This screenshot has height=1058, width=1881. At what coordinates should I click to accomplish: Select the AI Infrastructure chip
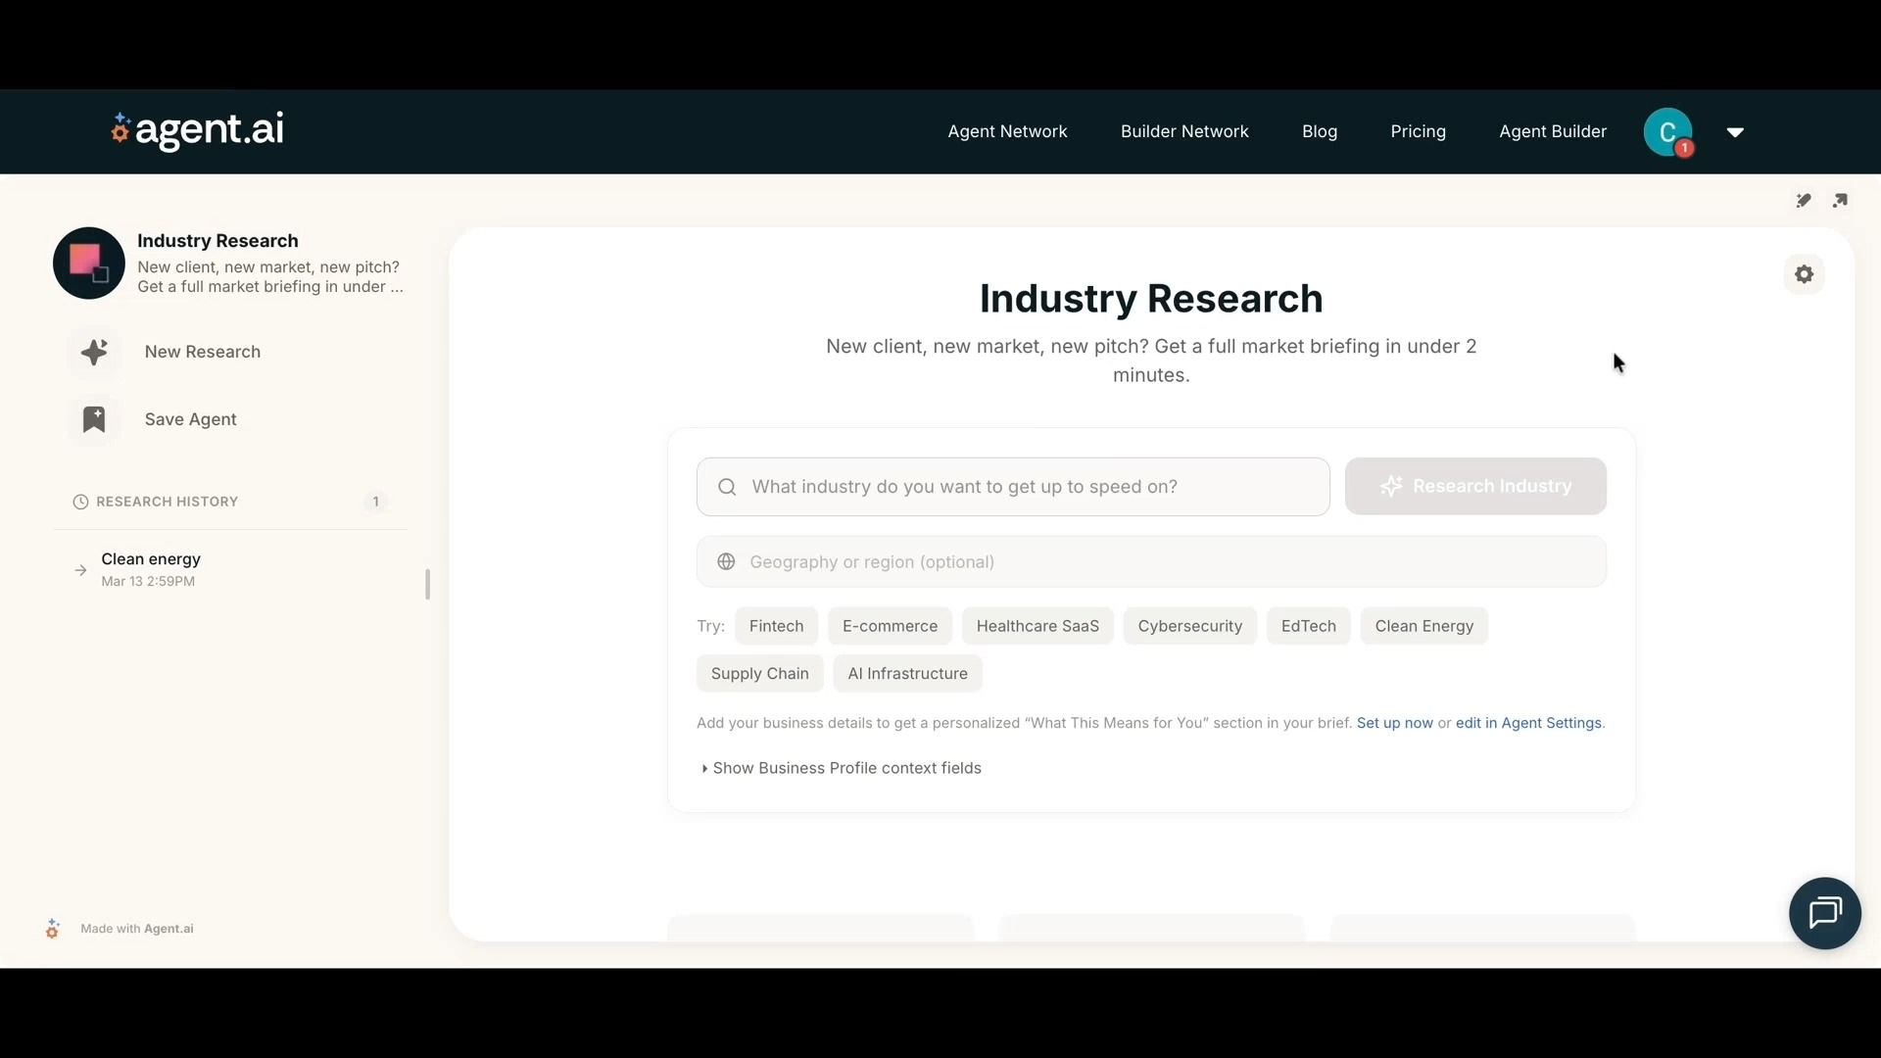[907, 673]
